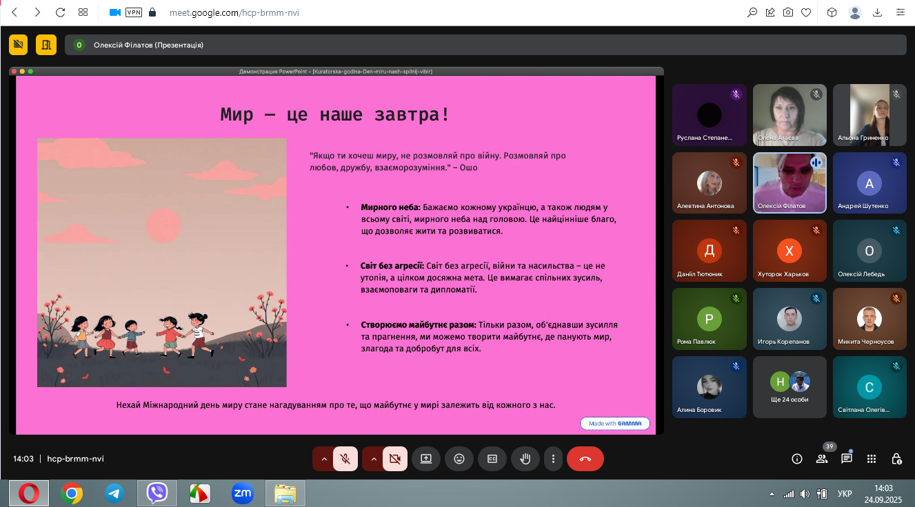This screenshot has height=507, width=915.
Task: Open host controls lock icon
Action: coord(896,459)
